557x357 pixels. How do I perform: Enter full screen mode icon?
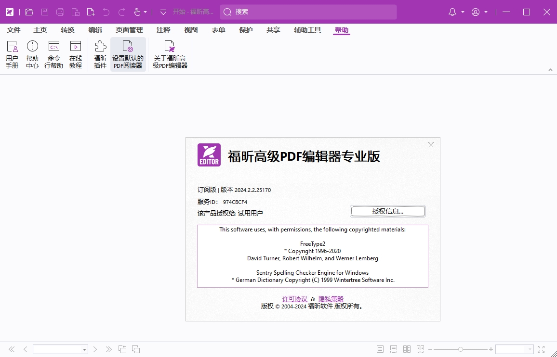click(x=541, y=350)
